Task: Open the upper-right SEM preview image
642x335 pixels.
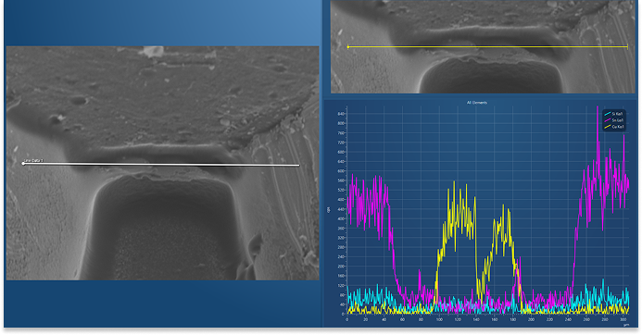Action: (483, 46)
